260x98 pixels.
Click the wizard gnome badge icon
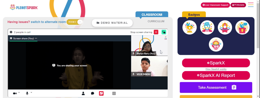pos(225,27)
